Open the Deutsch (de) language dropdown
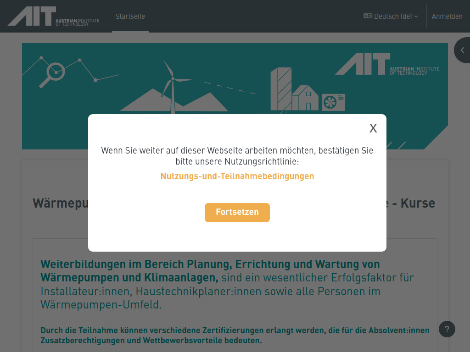470x352 pixels. [391, 16]
